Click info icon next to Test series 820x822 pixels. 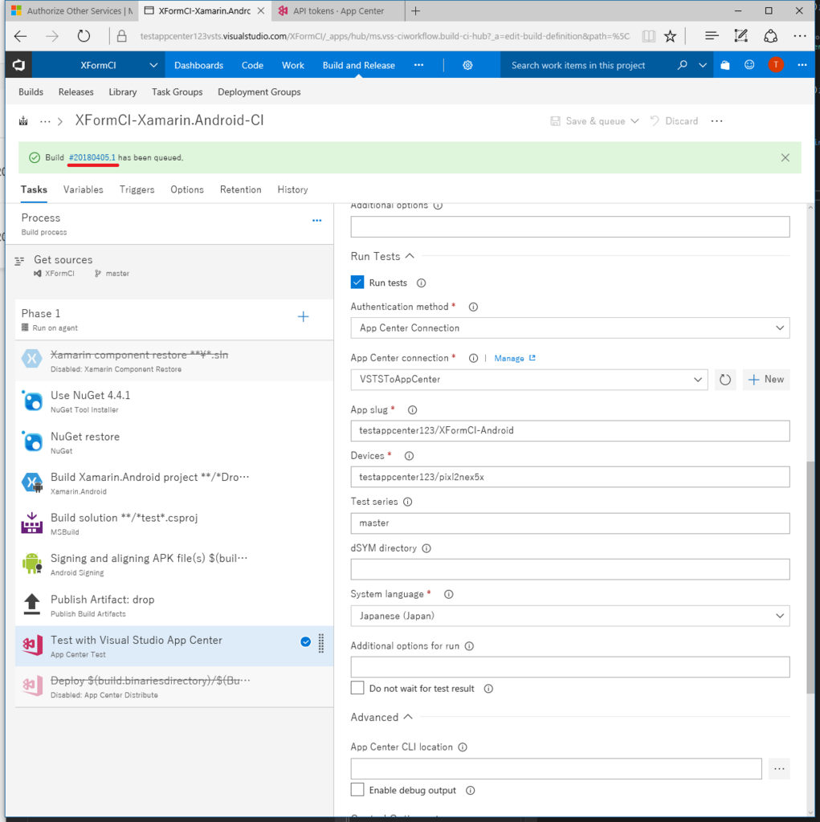coord(407,503)
